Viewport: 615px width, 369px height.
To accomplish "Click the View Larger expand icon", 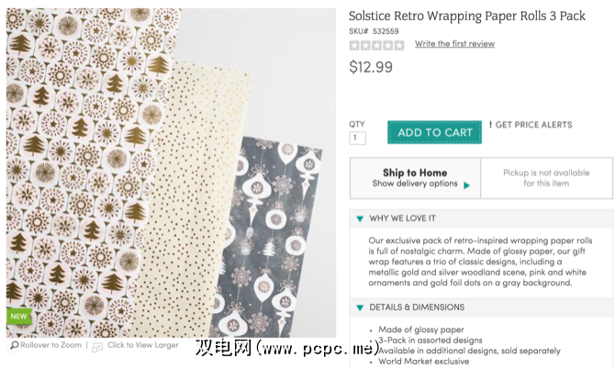I will click(98, 346).
